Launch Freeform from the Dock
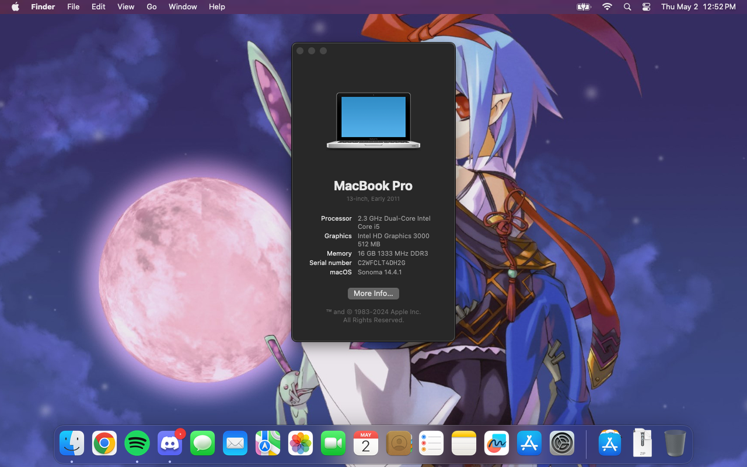 pyautogui.click(x=497, y=444)
